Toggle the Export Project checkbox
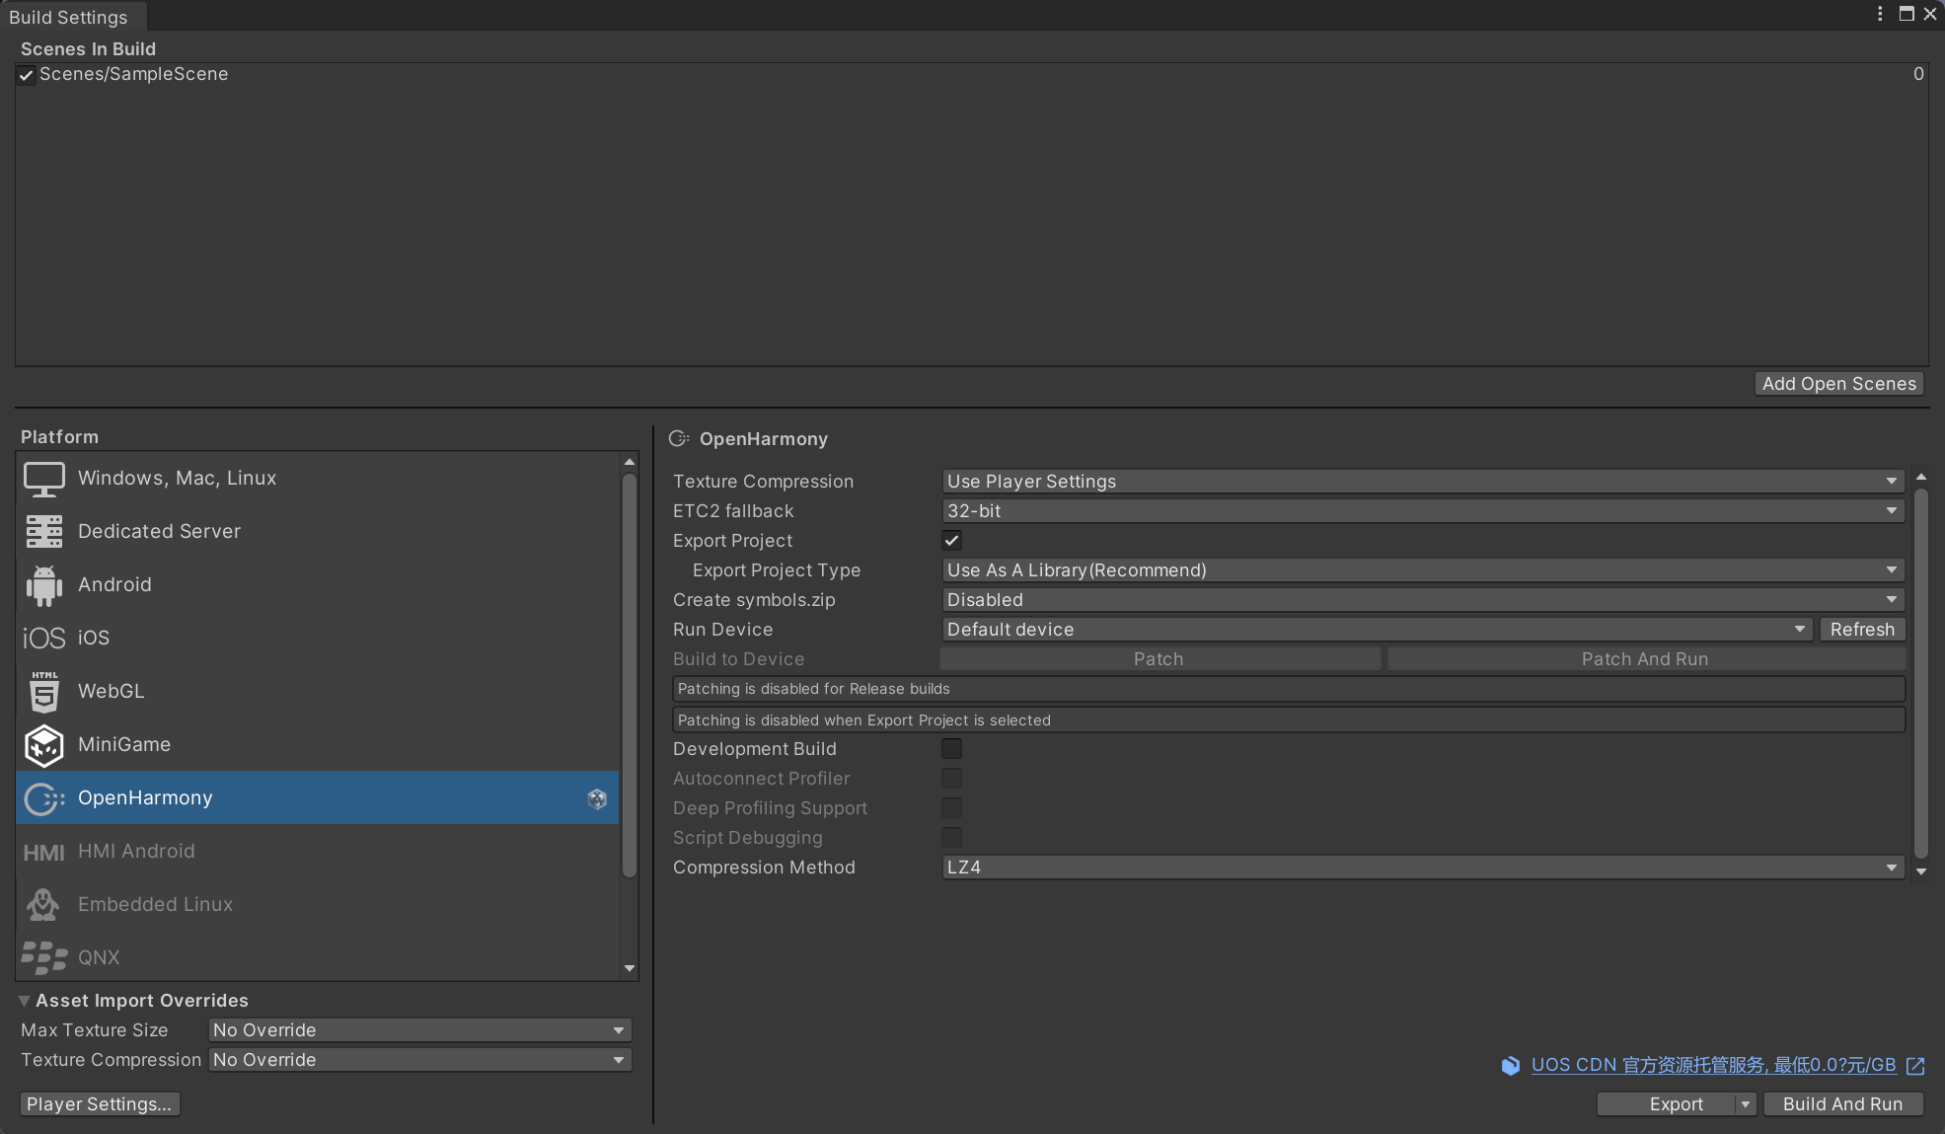 pyautogui.click(x=951, y=541)
